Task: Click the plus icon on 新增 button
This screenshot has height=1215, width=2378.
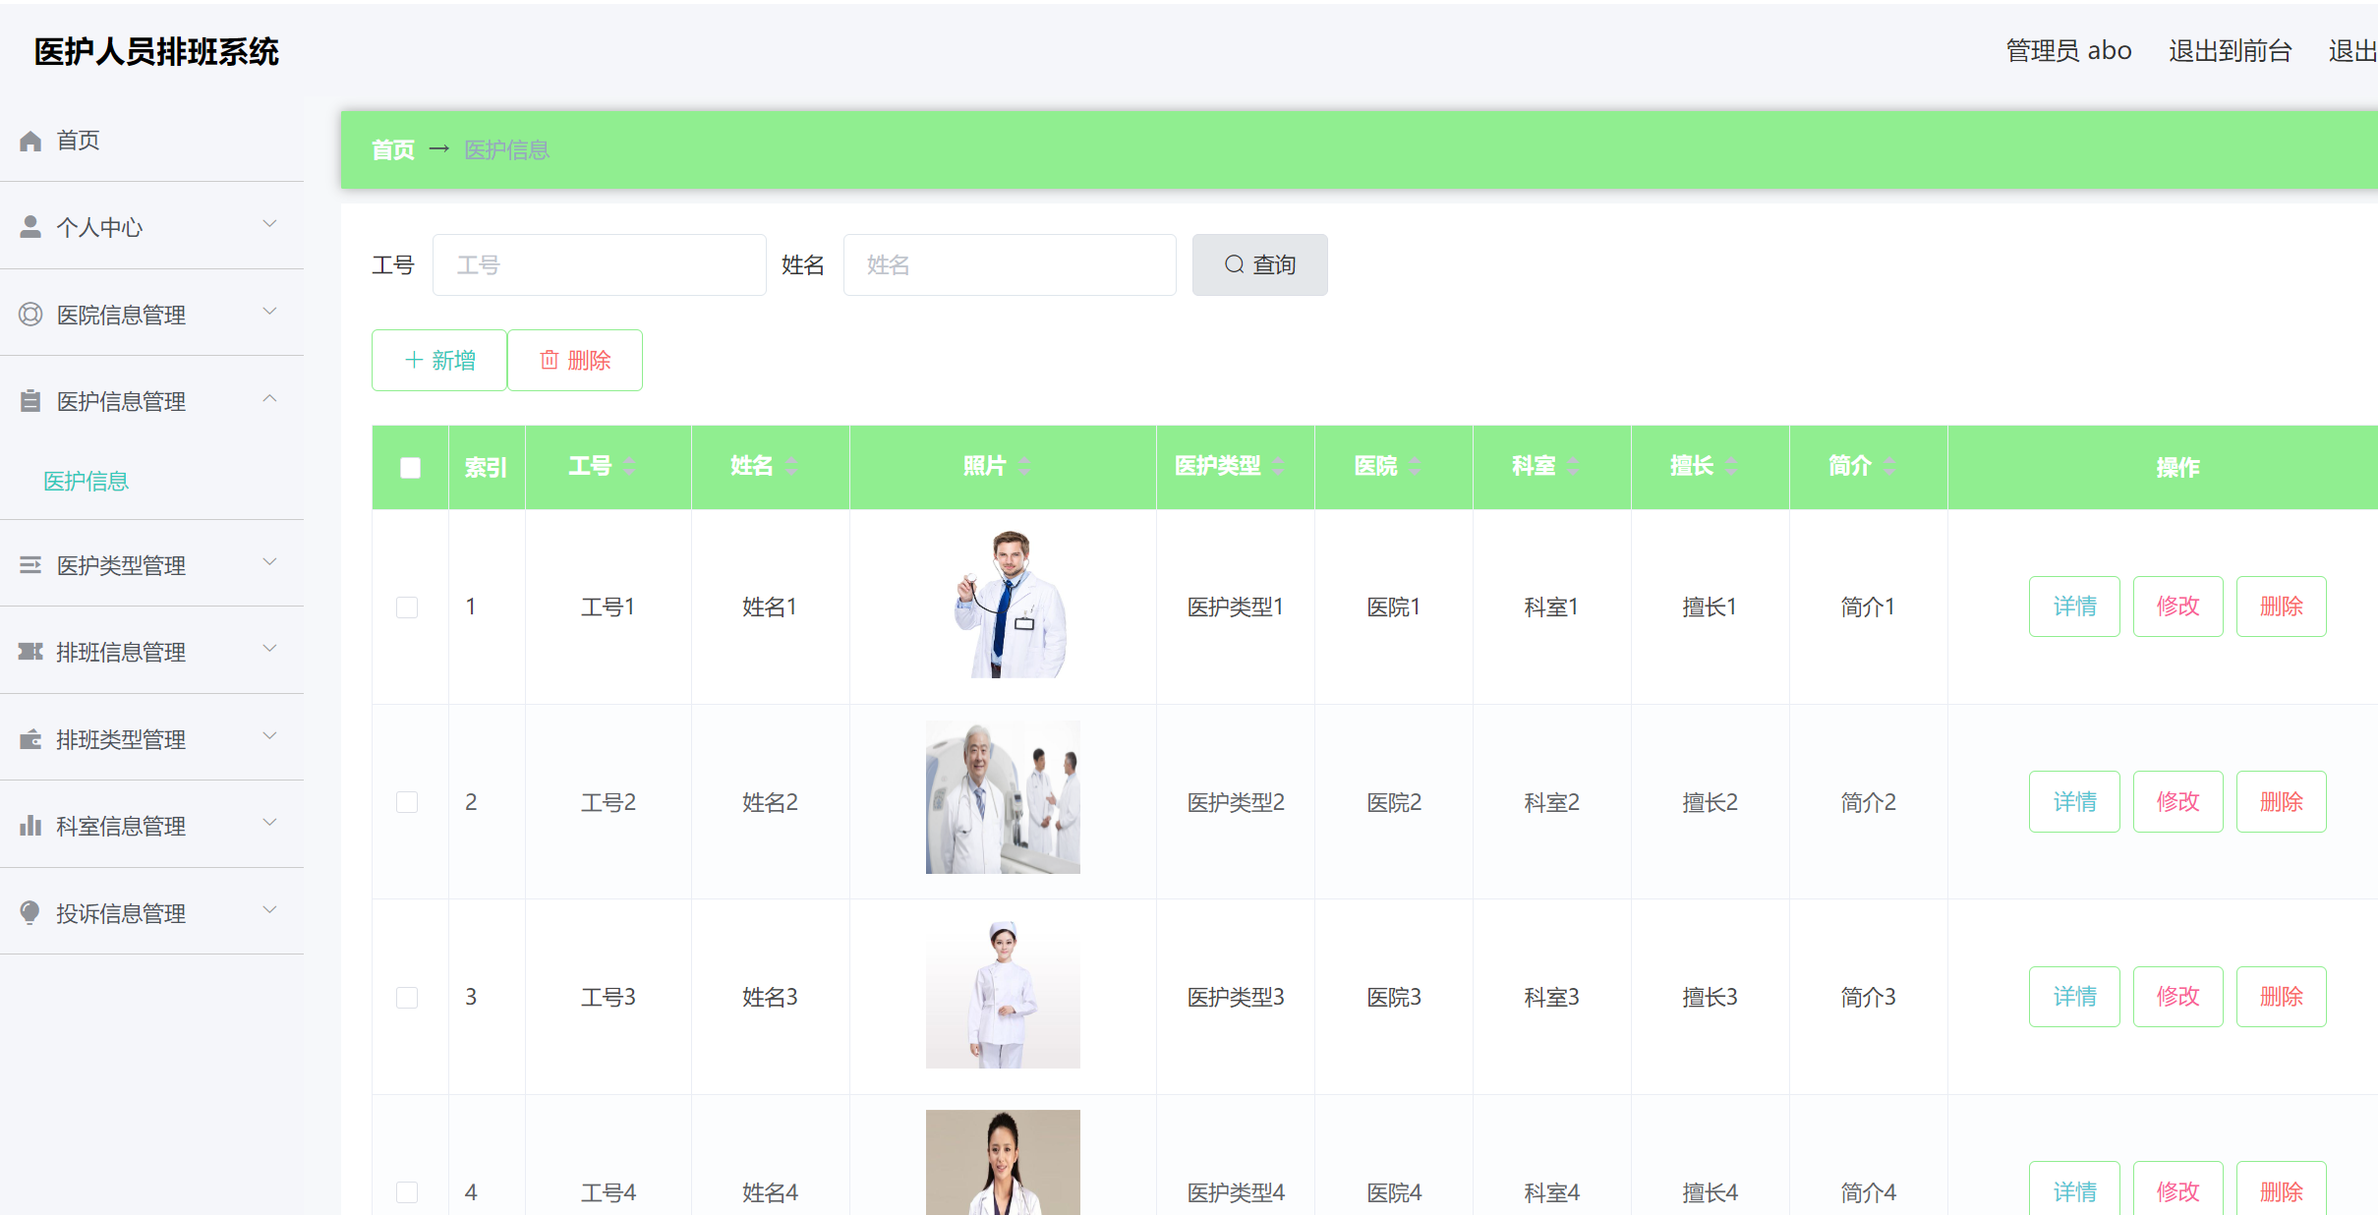Action: [x=414, y=360]
